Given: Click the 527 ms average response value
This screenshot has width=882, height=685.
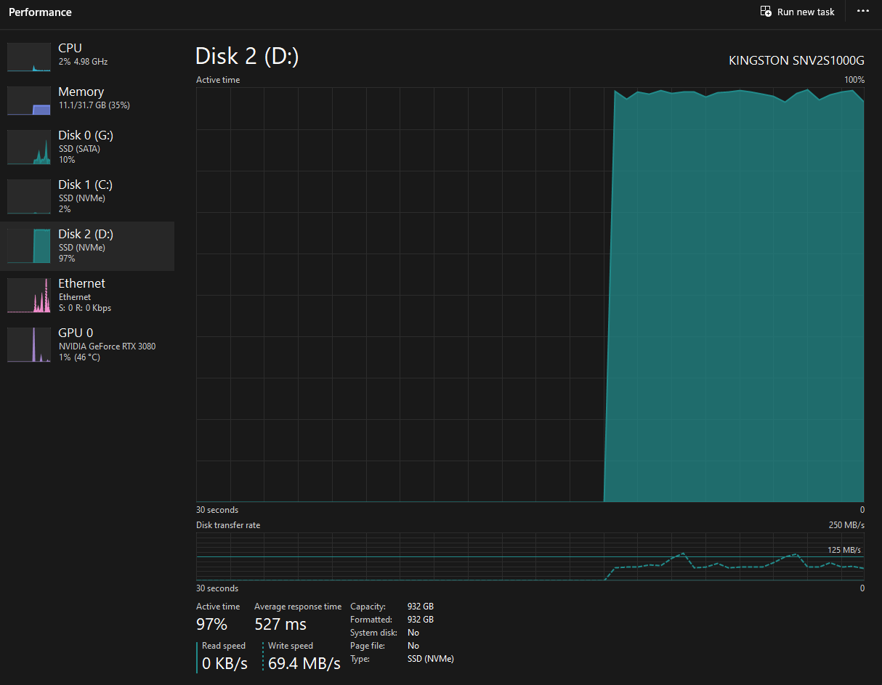Looking at the screenshot, I should 280,624.
